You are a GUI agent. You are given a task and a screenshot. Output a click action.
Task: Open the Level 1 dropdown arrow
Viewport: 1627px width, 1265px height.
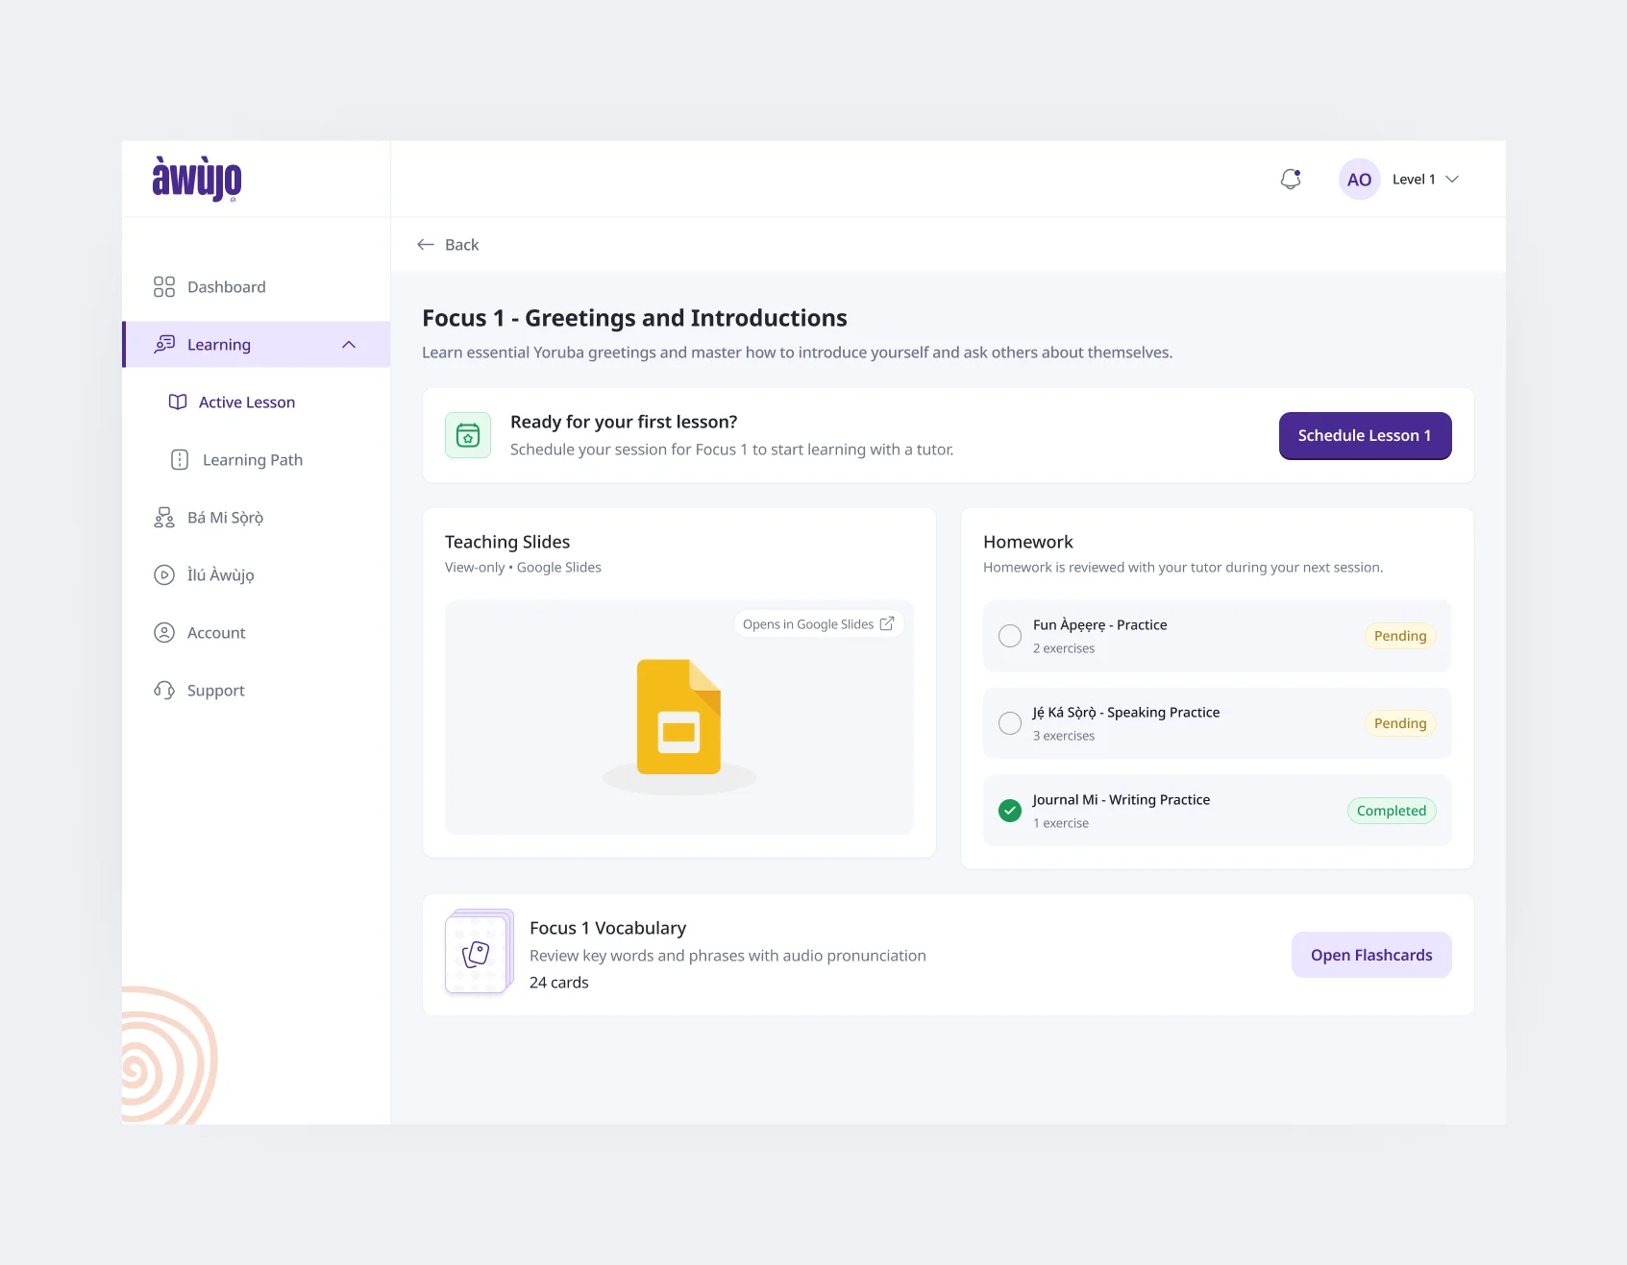pyautogui.click(x=1452, y=180)
